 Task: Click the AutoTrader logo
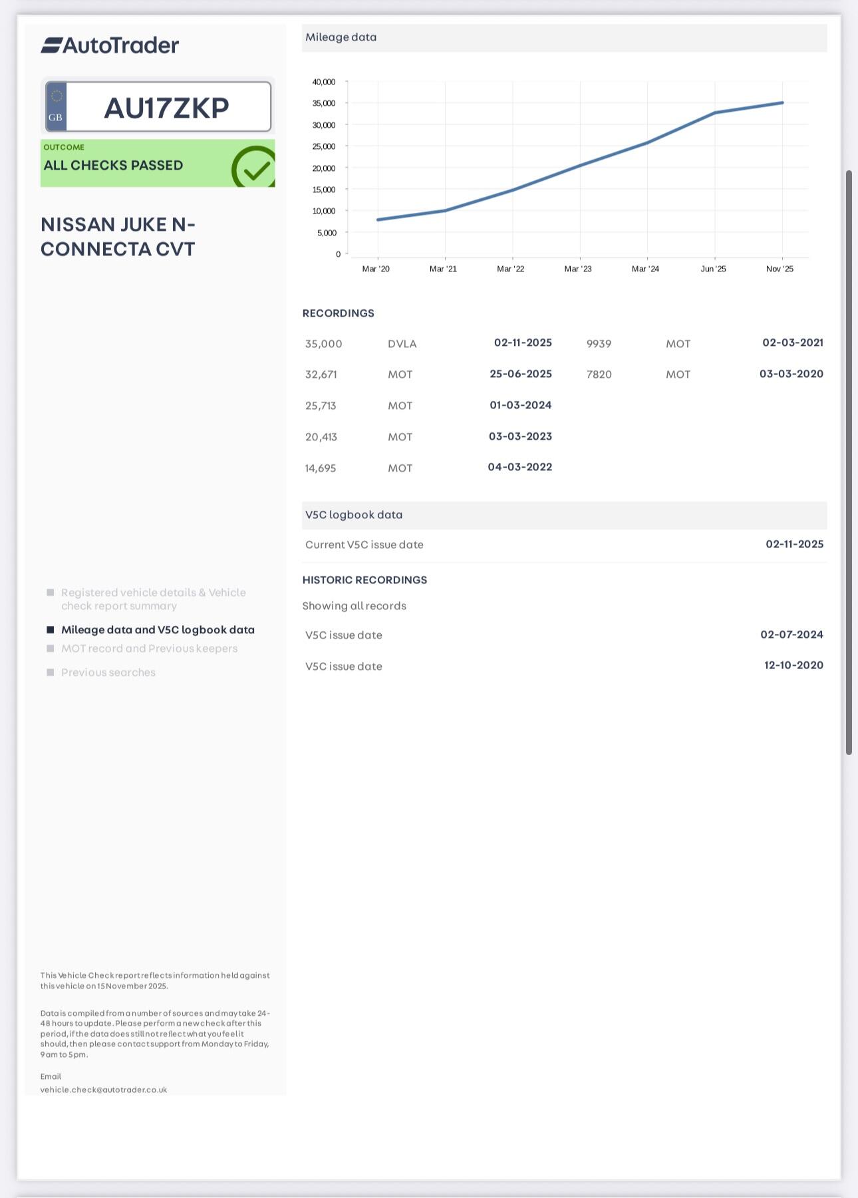pyautogui.click(x=110, y=45)
